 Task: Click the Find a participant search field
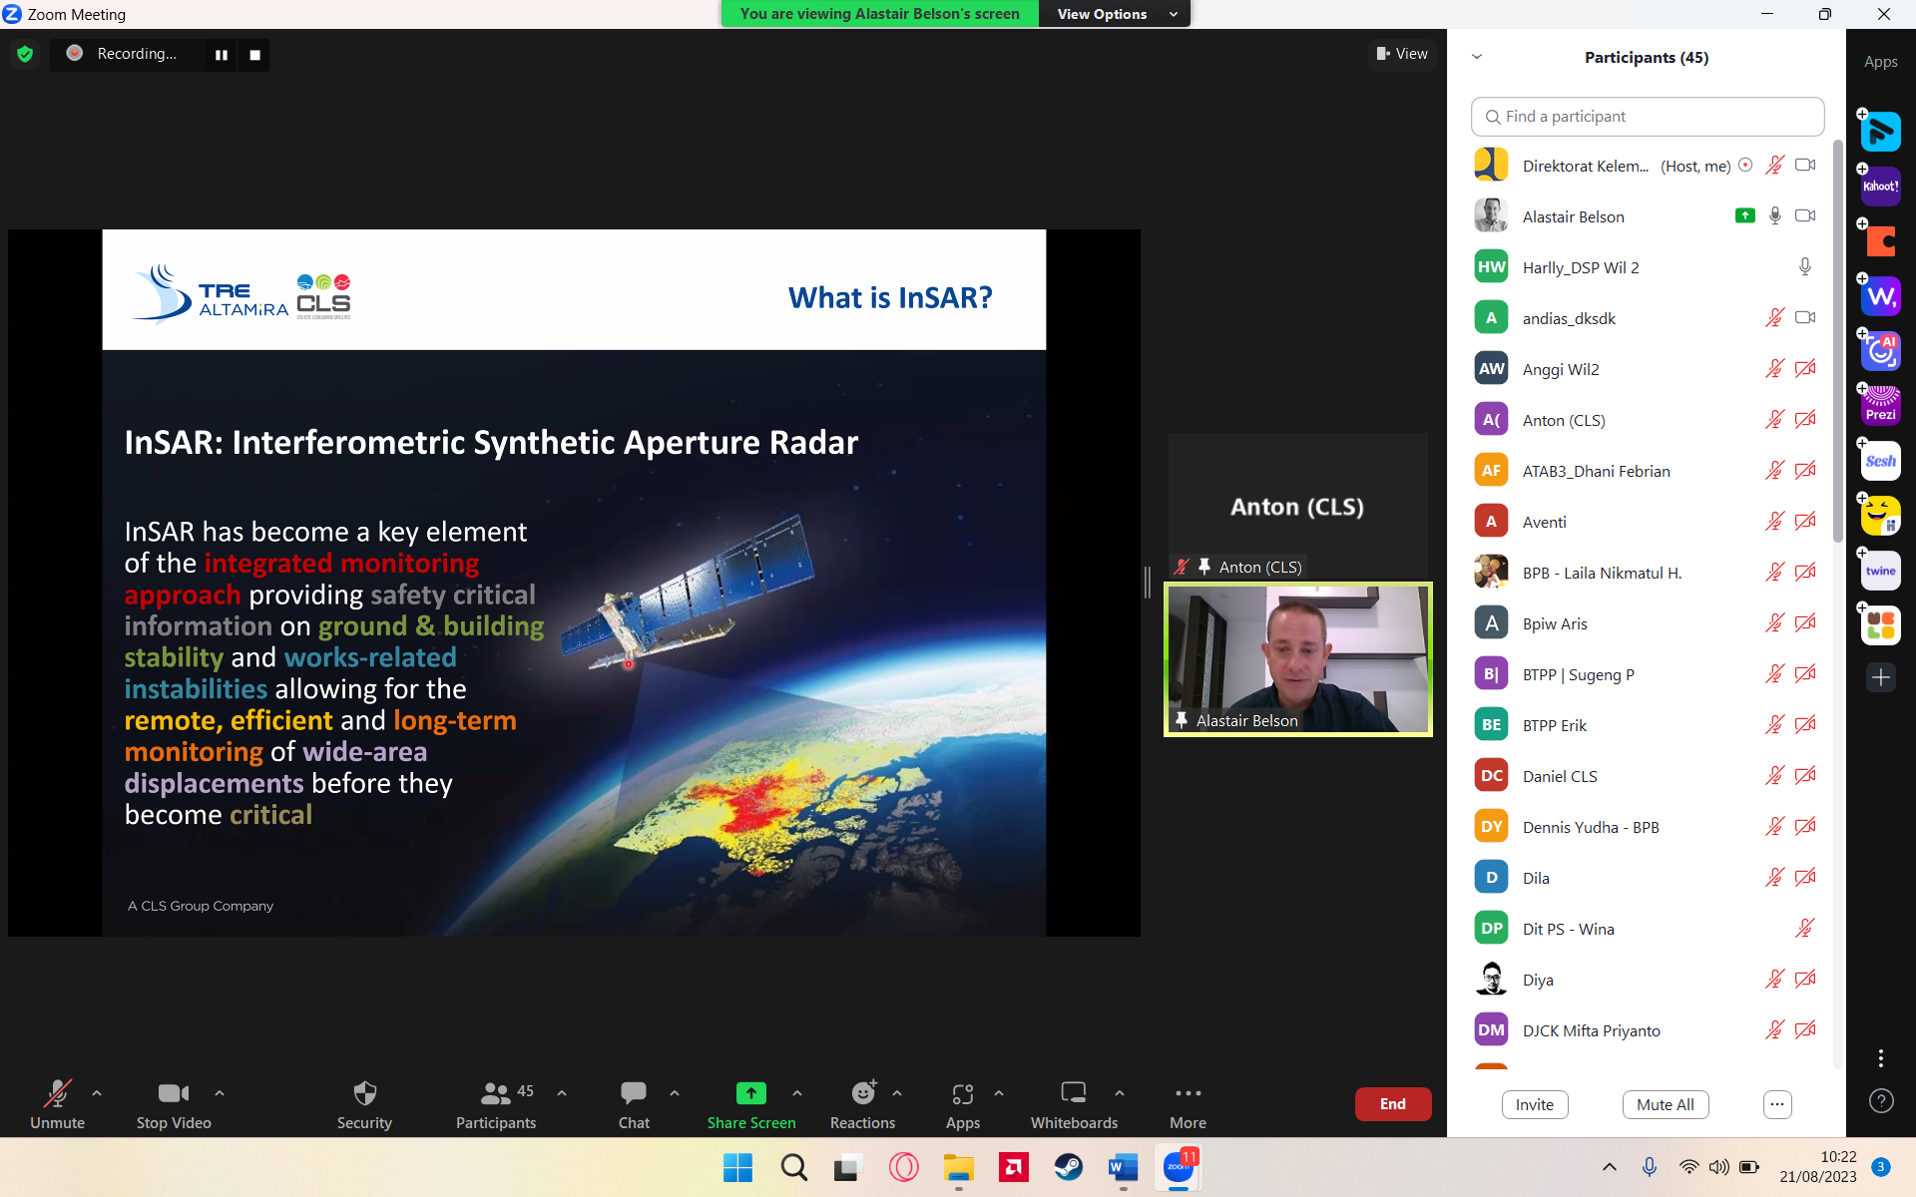1648,117
